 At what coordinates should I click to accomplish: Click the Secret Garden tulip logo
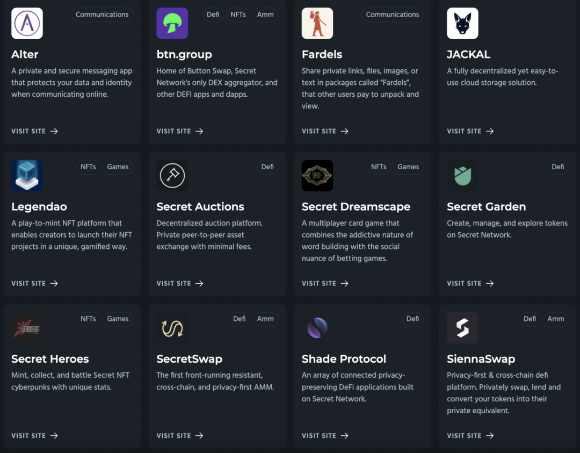462,175
